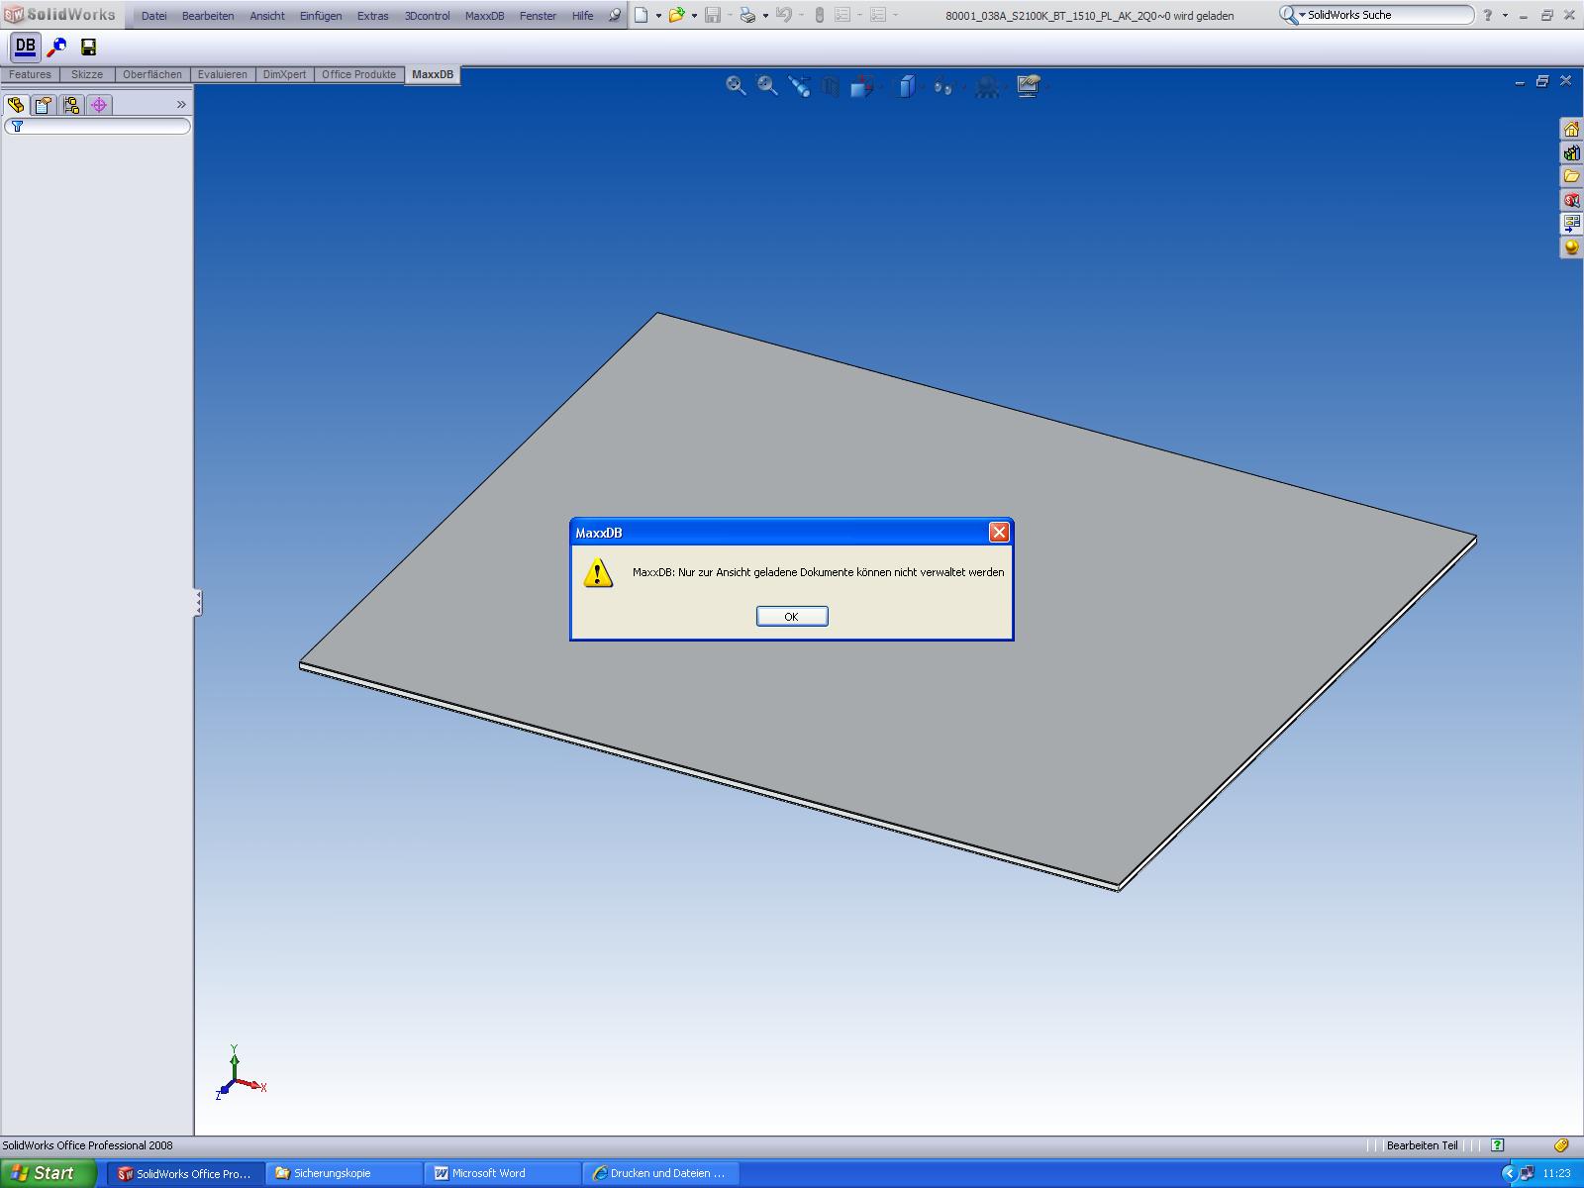
Task: Select Zoom to Fit in view toolbar
Action: (736, 86)
